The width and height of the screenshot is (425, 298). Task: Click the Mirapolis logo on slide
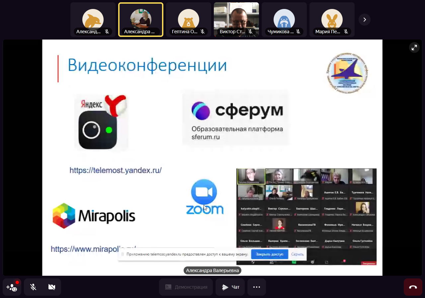[x=94, y=216]
